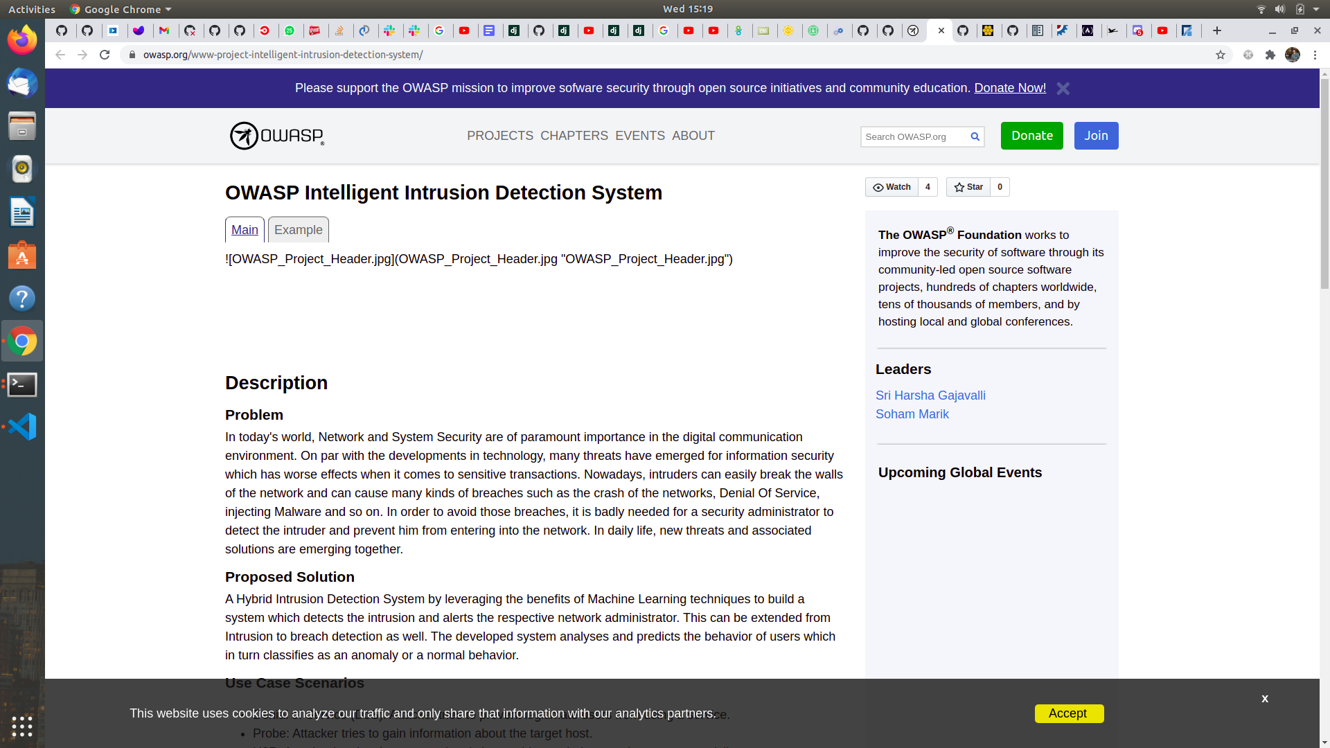Click the stargazers count 0
This screenshot has width=1330, height=748.
point(1000,187)
